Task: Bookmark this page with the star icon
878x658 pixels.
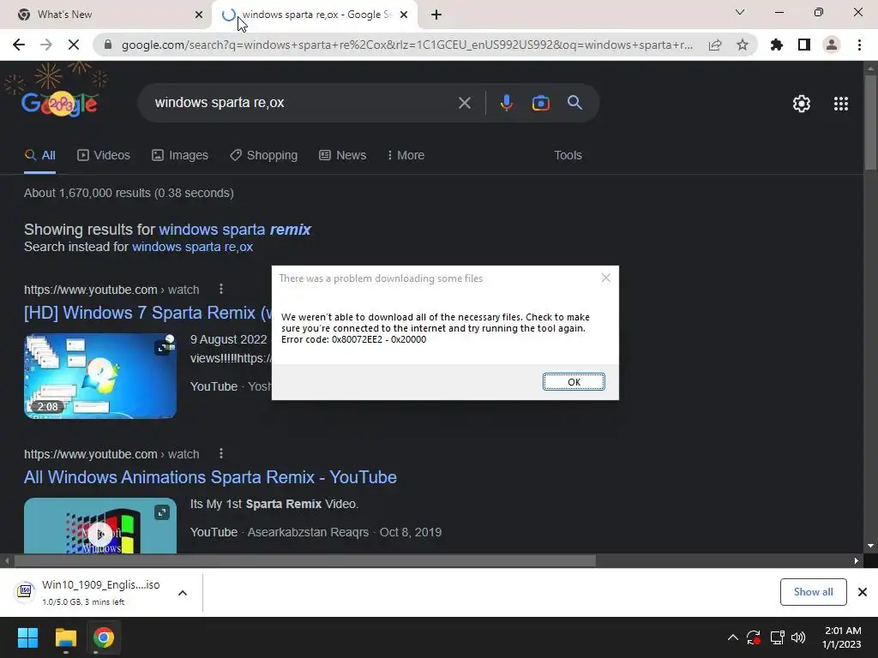Action: coord(743,45)
